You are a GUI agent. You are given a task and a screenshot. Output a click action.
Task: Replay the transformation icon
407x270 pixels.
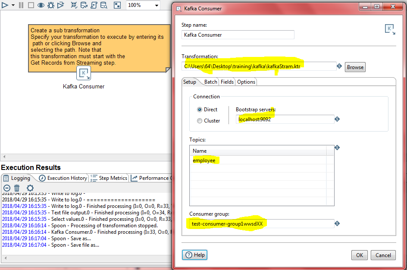(61, 5)
